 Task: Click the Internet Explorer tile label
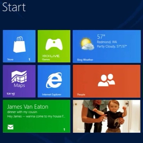pyautogui.click(x=51, y=94)
